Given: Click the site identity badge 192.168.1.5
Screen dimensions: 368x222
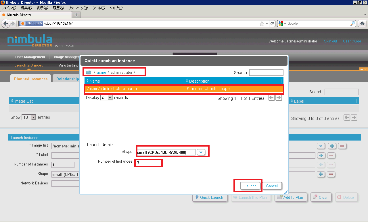Looking at the screenshot, I should tap(31, 24).
